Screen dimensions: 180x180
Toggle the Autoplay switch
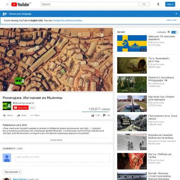[x=175, y=32]
